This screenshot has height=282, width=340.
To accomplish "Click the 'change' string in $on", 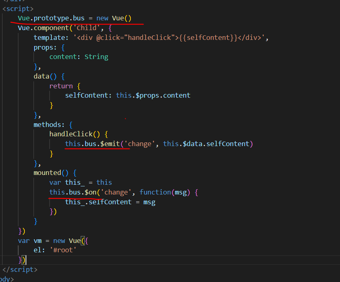I will click(116, 192).
